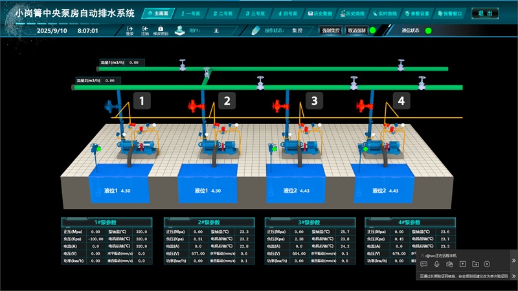Click the red valve beside pump 4

click(x=360, y=105)
